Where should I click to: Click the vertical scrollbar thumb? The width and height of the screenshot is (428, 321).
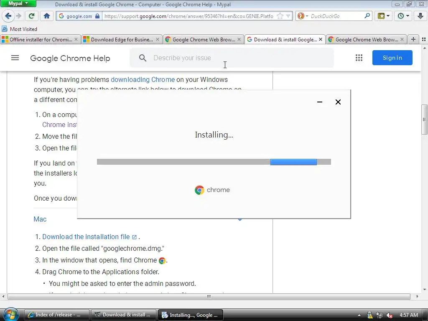pos(424,119)
